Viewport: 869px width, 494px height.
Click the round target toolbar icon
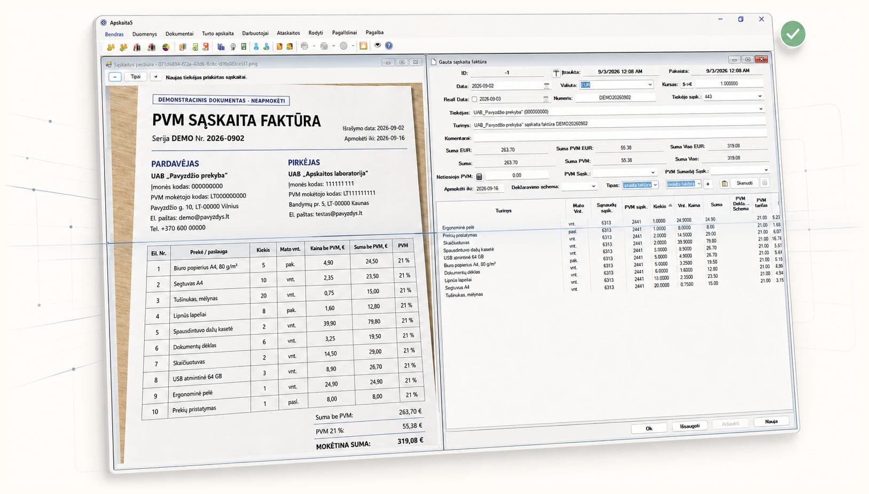point(343,46)
